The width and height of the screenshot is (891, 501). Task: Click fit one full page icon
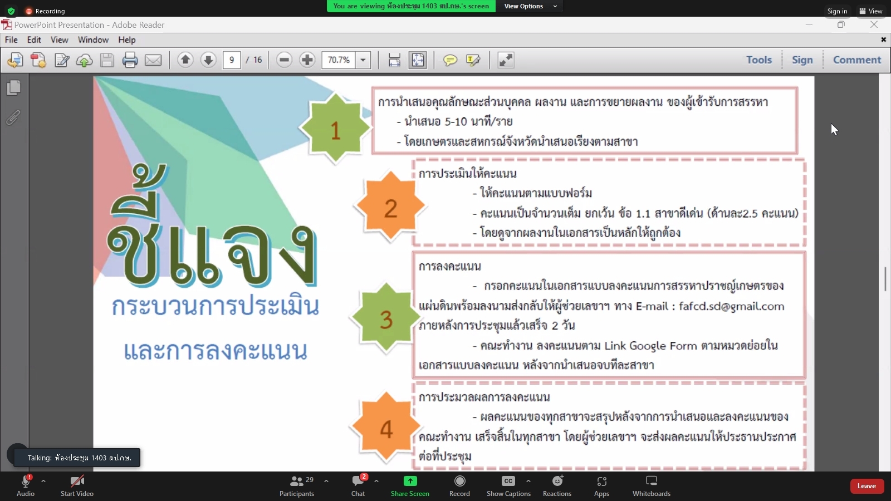coord(418,60)
